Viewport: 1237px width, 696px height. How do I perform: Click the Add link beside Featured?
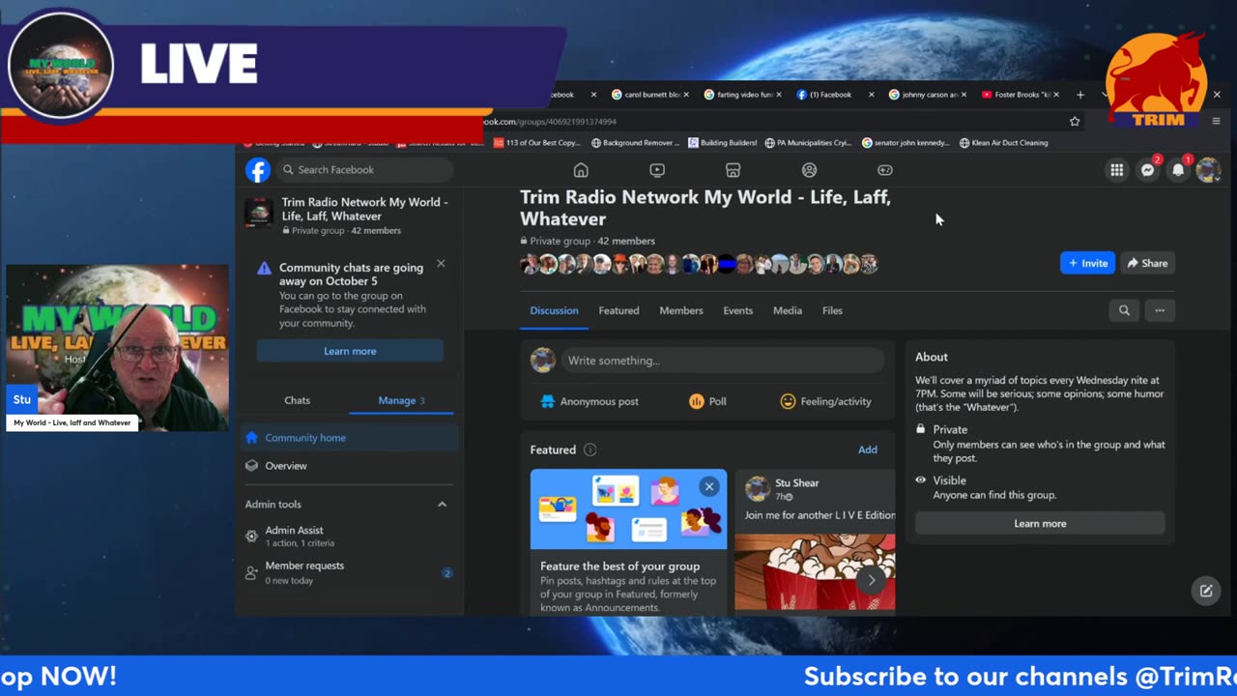tap(868, 449)
